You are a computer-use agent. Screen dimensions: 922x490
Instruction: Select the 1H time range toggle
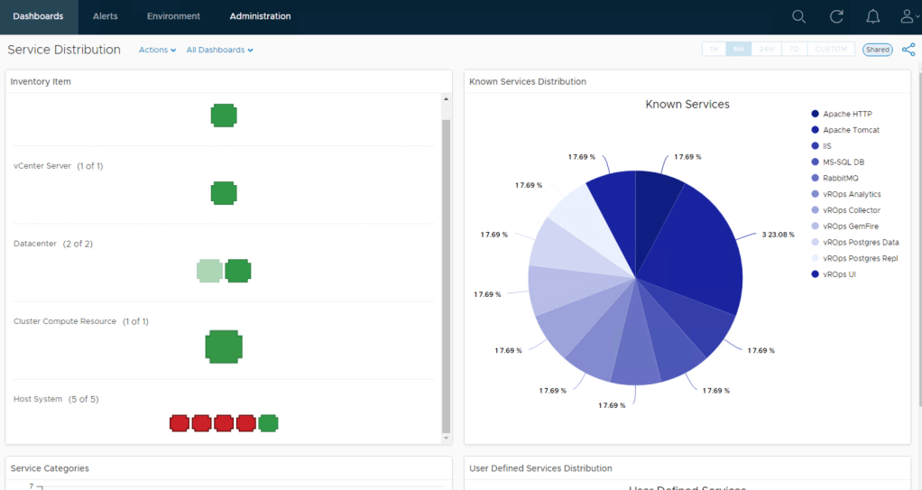click(714, 50)
